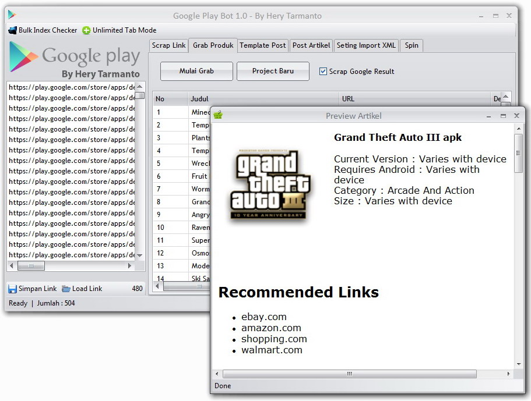
Task: Open the Post Artikel tab
Action: 311,45
